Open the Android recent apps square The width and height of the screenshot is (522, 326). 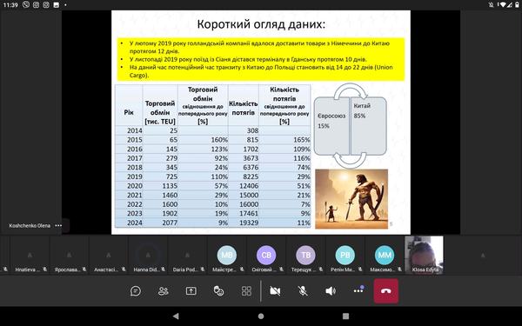pos(346,316)
